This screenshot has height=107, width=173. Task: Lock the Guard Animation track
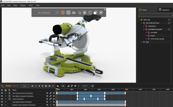pyautogui.click(x=6, y=99)
